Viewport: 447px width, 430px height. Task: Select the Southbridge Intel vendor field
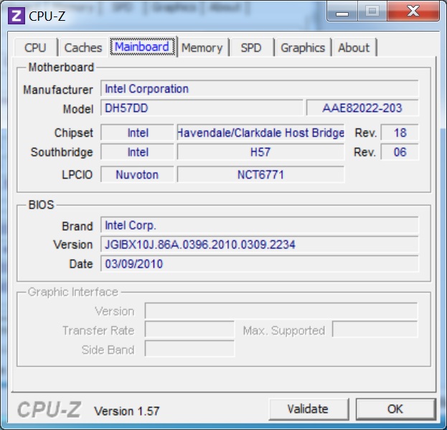[138, 152]
